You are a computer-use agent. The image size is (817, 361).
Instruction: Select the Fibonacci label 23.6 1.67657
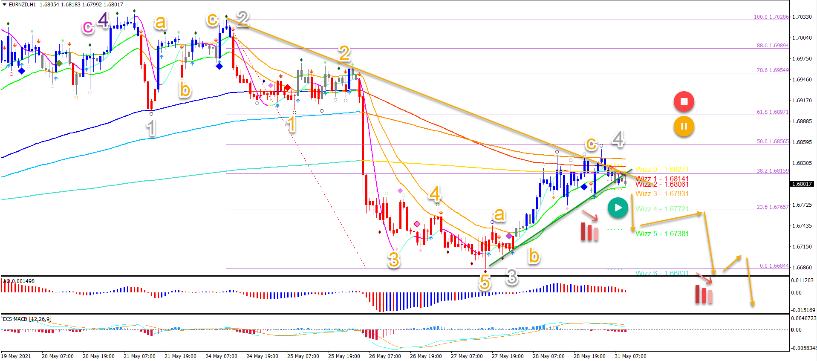click(x=773, y=207)
